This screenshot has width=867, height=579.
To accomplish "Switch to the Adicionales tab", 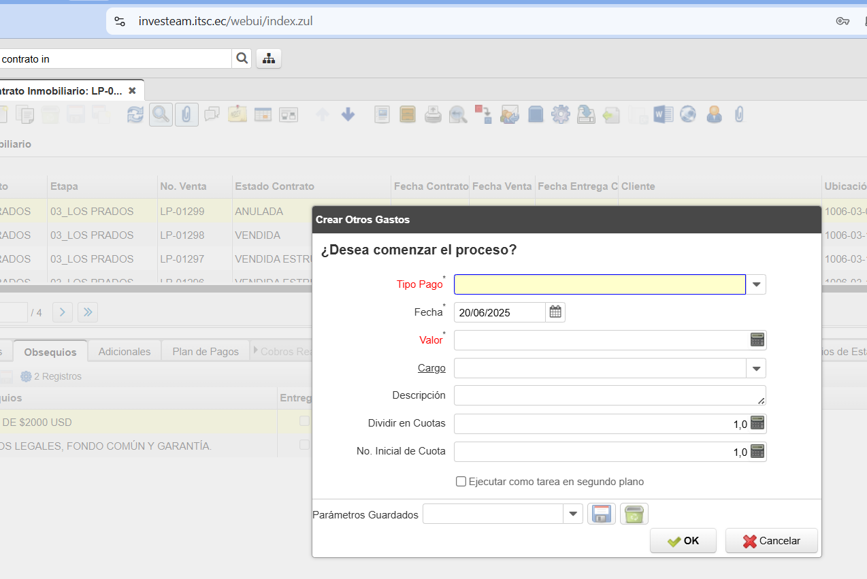I will pos(125,352).
